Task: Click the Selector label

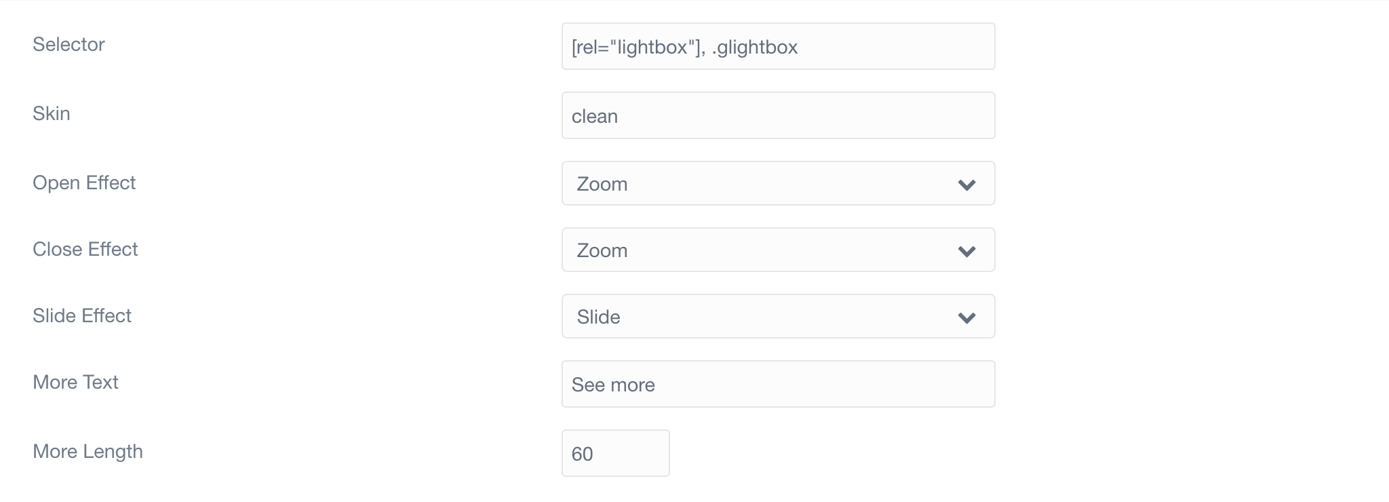Action: click(69, 45)
